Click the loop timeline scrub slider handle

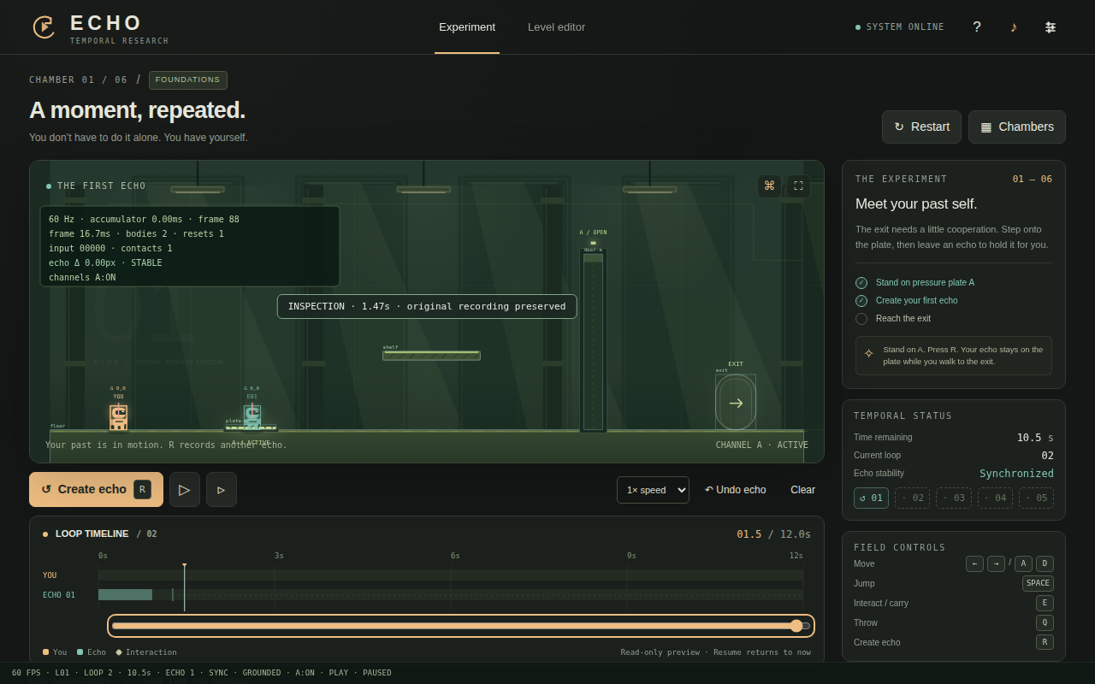[796, 626]
